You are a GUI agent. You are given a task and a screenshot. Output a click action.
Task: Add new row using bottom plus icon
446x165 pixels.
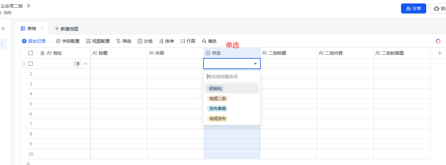point(28,163)
